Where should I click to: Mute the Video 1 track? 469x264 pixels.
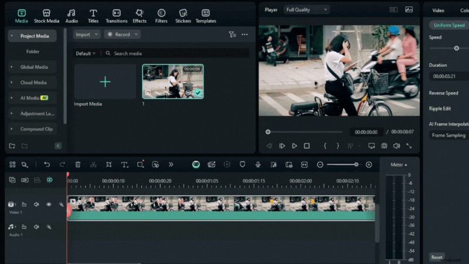click(36, 204)
